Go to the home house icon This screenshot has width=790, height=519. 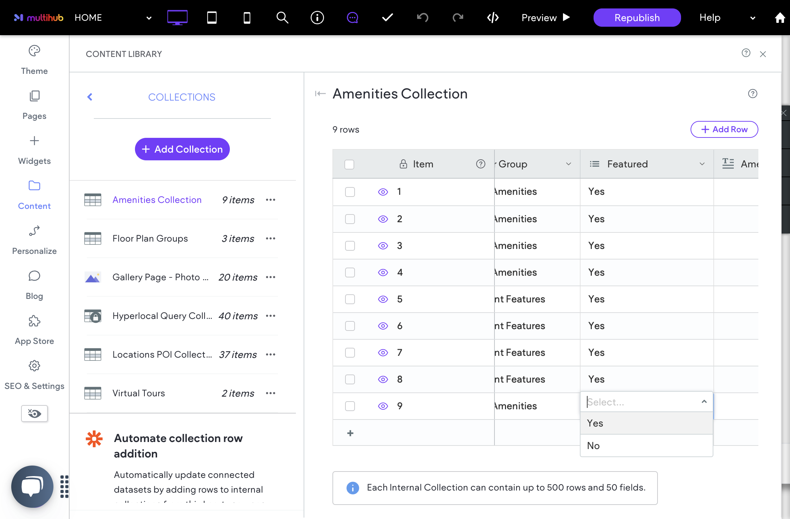click(x=780, y=18)
